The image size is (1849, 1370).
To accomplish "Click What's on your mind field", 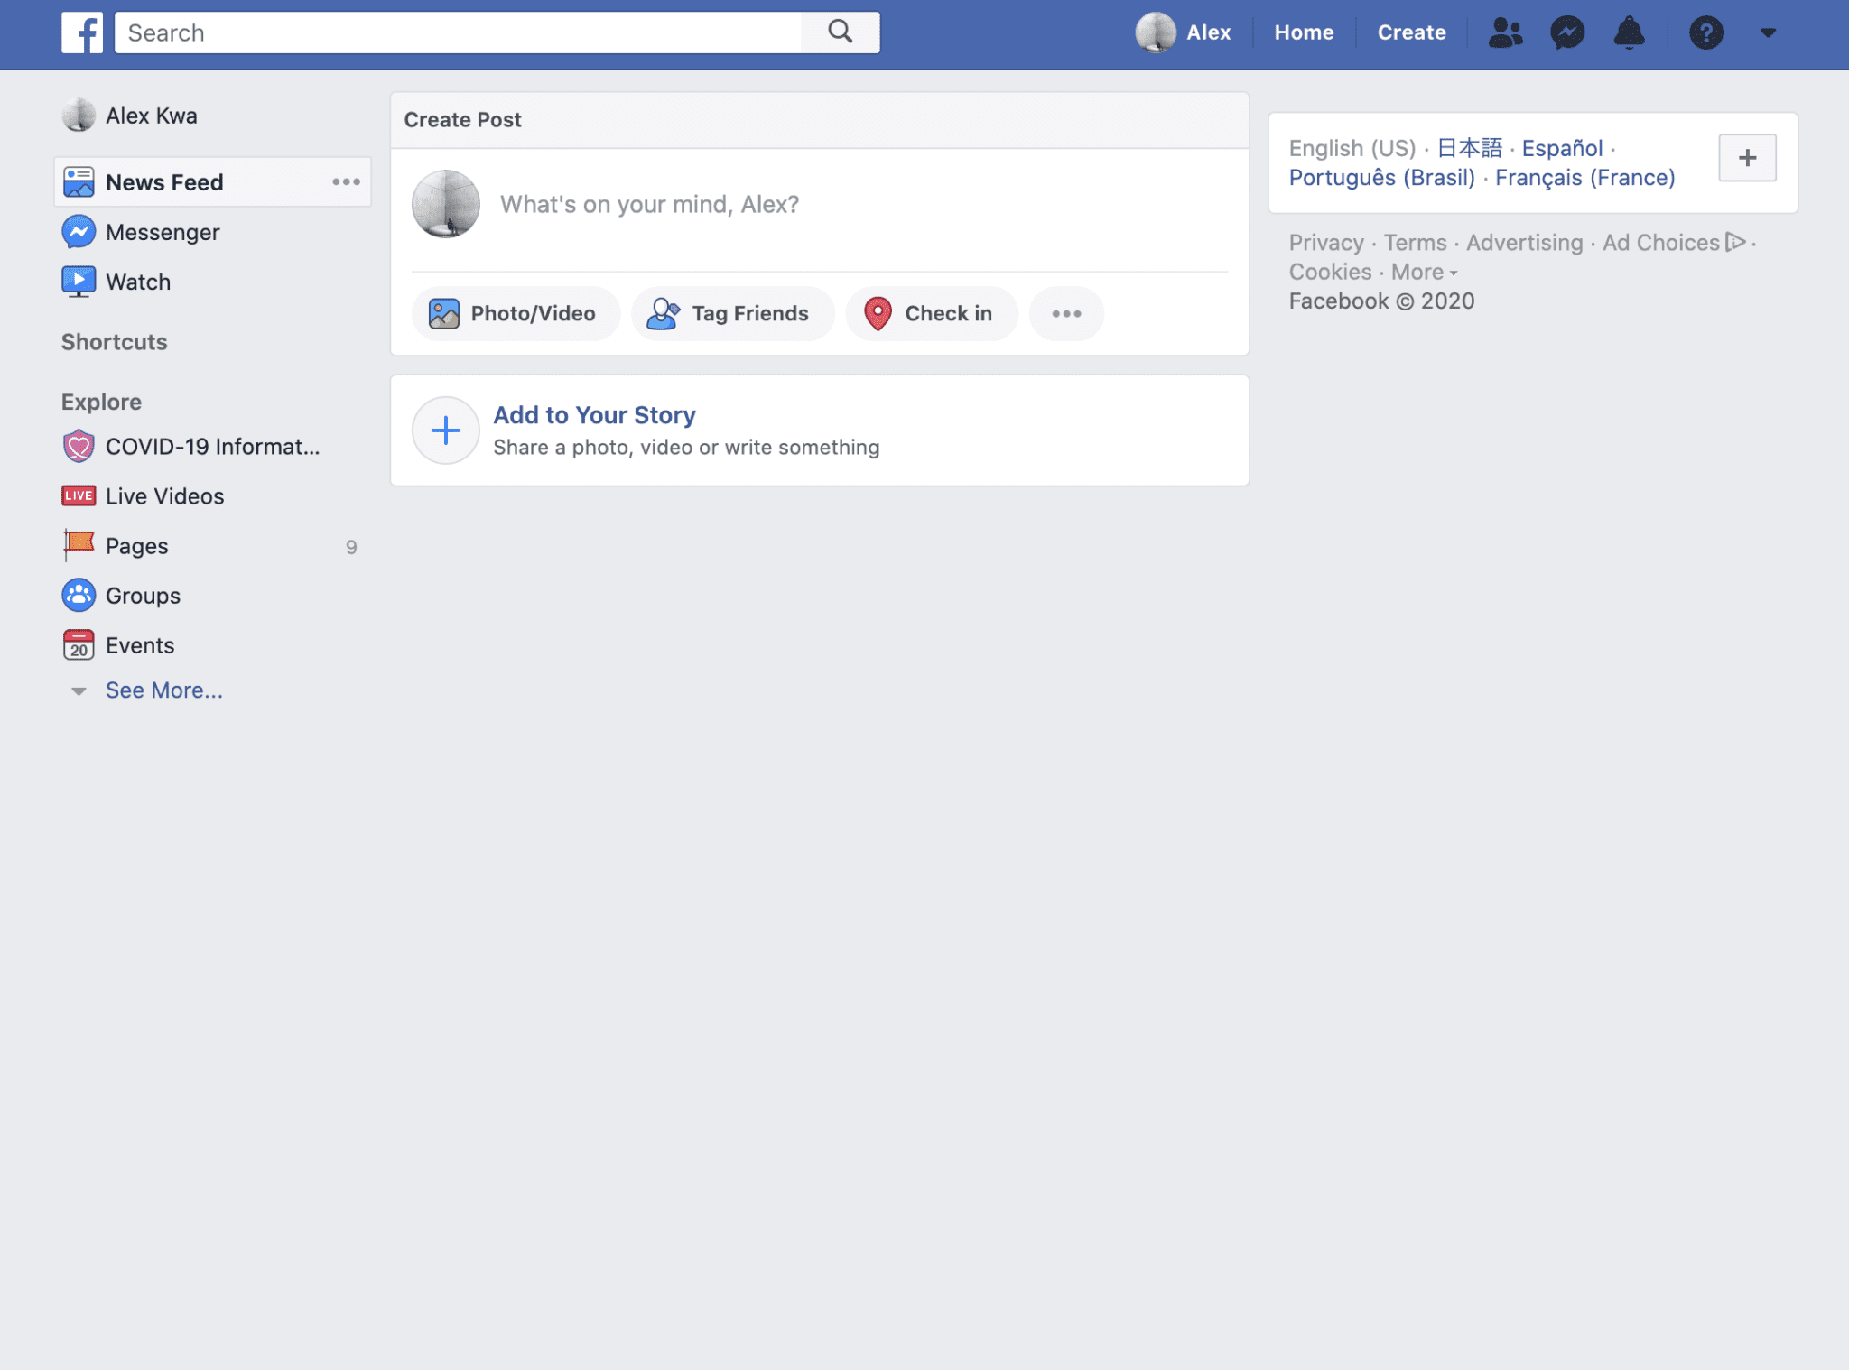I will (x=649, y=204).
